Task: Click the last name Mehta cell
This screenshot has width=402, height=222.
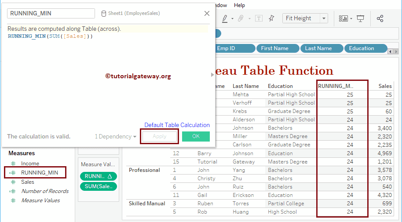Action: [241, 95]
